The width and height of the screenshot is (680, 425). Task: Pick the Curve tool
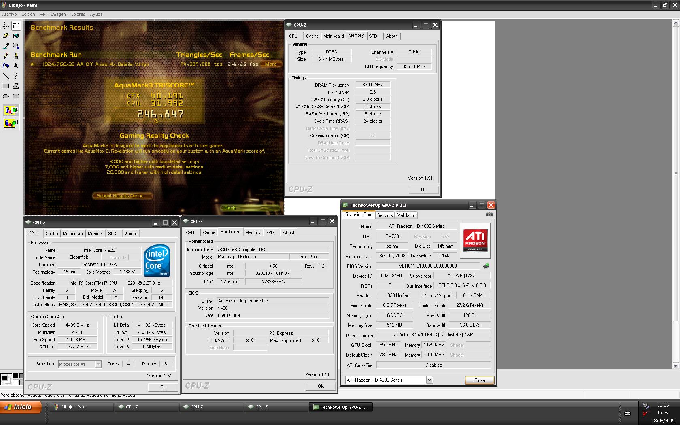16,76
